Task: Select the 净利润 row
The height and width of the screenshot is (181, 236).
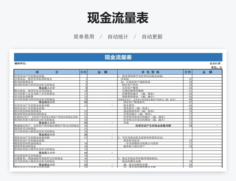Action: 125,79
